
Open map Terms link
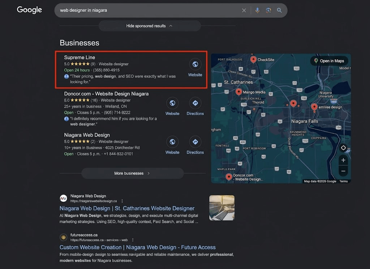pyautogui.click(x=343, y=182)
